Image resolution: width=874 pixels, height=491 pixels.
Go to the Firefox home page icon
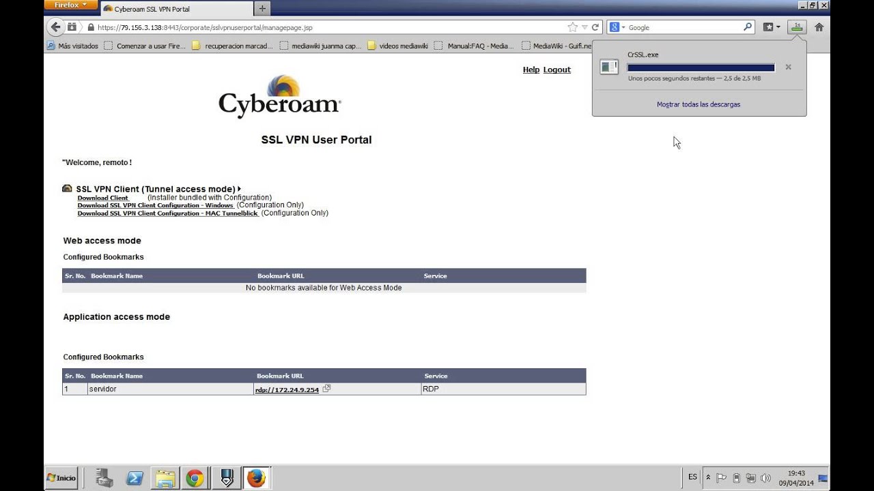click(x=819, y=27)
